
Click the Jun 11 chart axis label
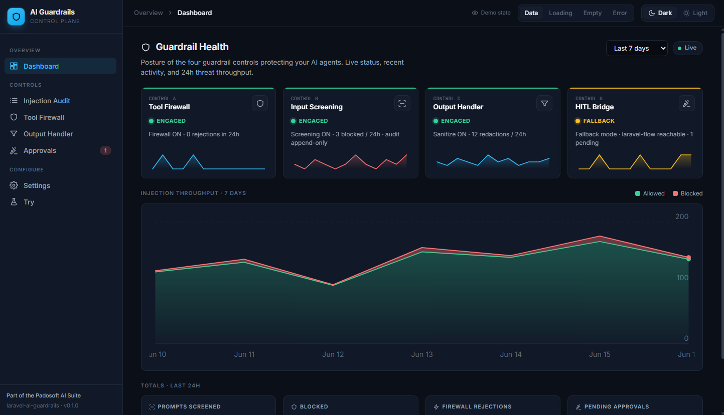pyautogui.click(x=244, y=354)
